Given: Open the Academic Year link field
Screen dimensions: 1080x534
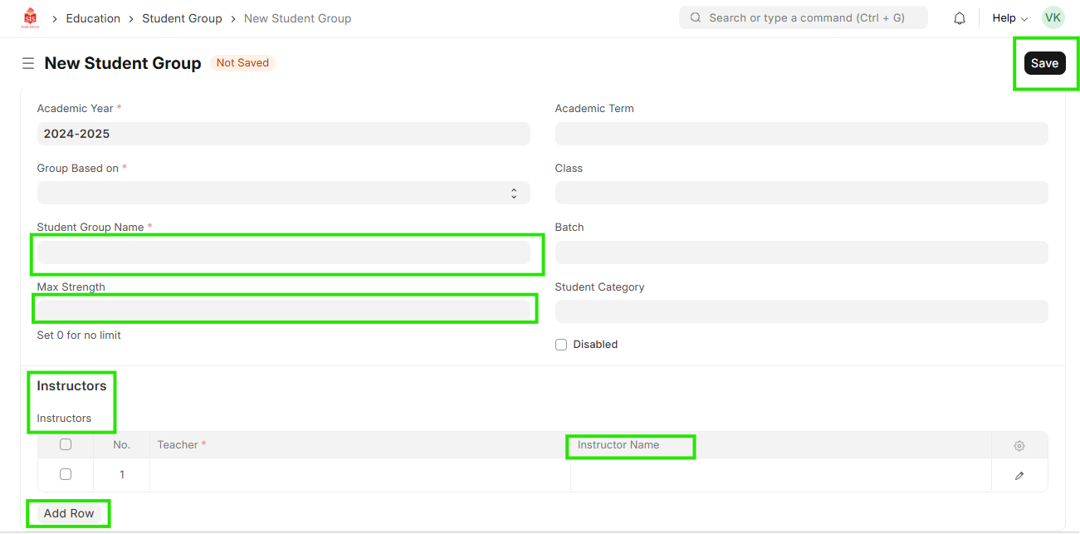Looking at the screenshot, I should click(283, 134).
